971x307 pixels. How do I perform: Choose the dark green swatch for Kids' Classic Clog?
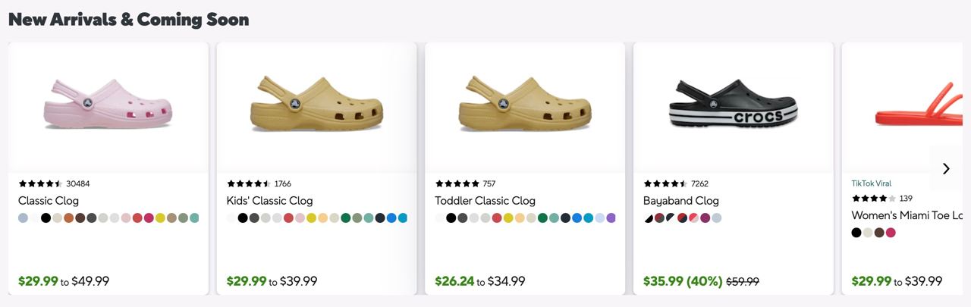pos(346,218)
